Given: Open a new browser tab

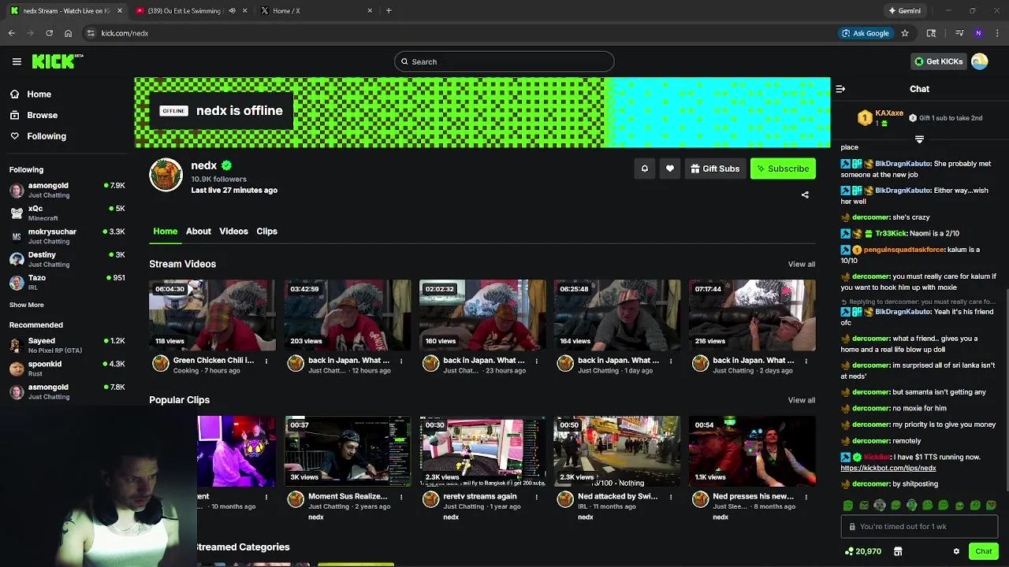Looking at the screenshot, I should point(389,11).
